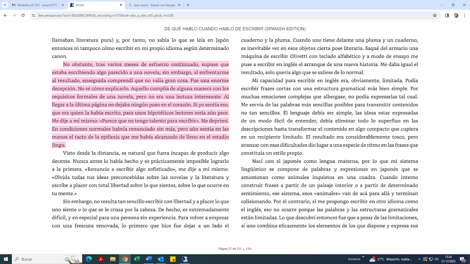Open the Chrome three-dot menu
The image size is (470, 264).
point(464,15)
